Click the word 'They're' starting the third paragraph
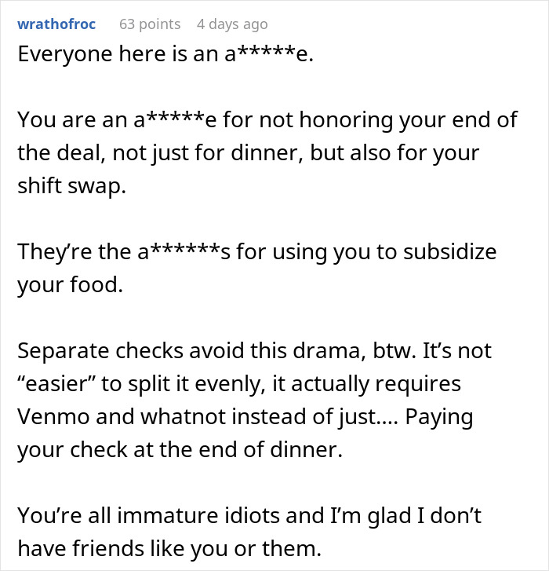 (x=55, y=251)
